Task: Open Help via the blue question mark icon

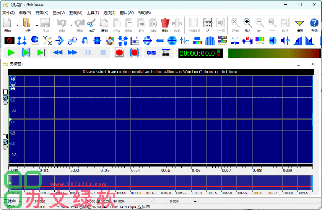Action: (314, 23)
